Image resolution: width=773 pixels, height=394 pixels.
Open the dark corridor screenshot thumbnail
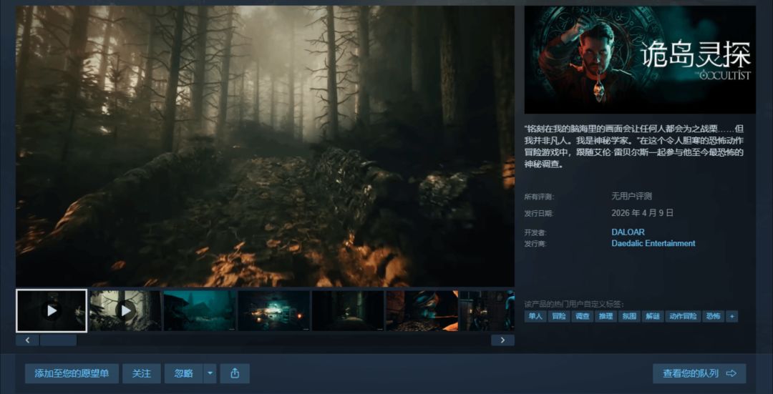tap(348, 311)
